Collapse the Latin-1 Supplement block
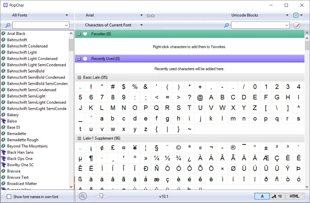The width and height of the screenshot is (310, 203). pyautogui.click(x=79, y=138)
